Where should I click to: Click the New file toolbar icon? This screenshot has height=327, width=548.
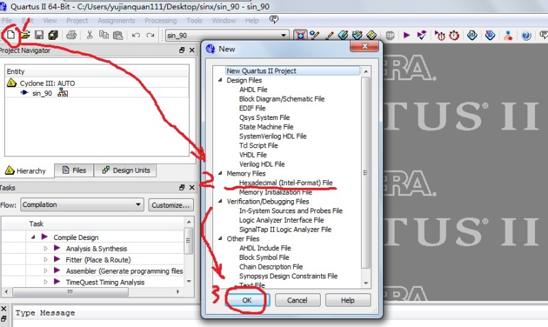pyautogui.click(x=10, y=34)
